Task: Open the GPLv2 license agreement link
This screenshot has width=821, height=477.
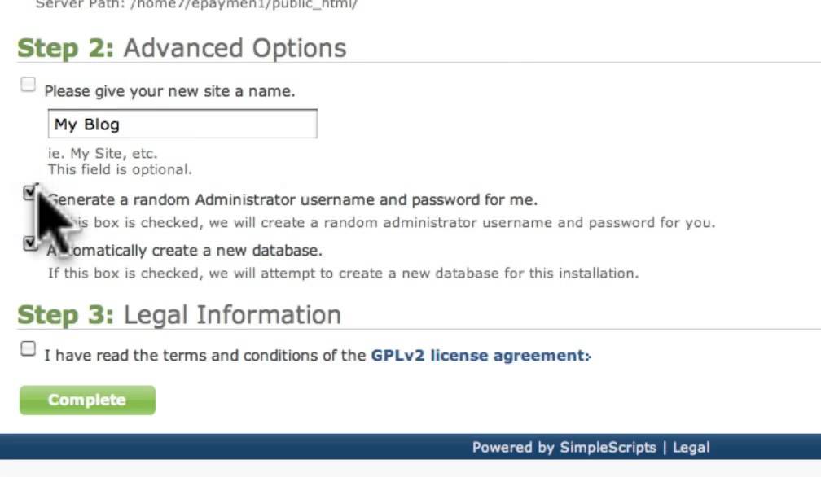Action: pos(478,356)
